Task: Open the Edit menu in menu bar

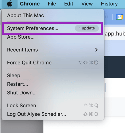Action: coord(69,4)
